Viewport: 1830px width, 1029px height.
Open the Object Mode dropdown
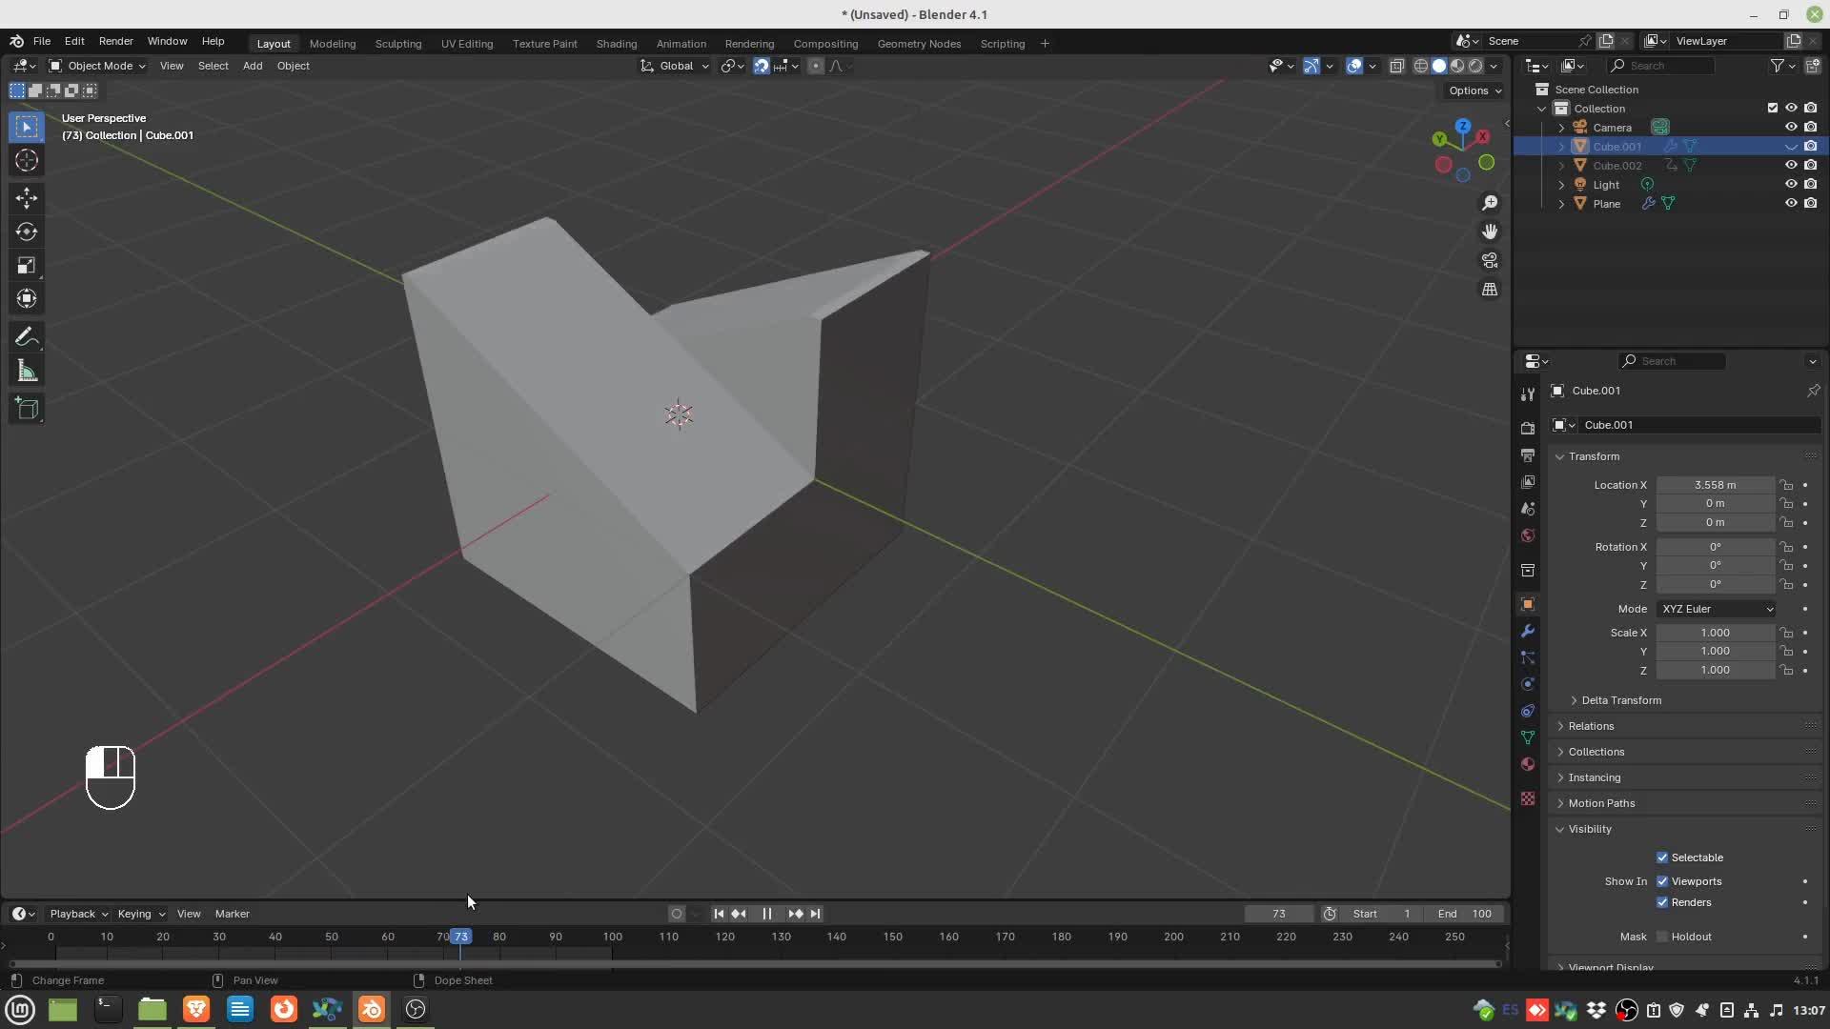pos(97,66)
